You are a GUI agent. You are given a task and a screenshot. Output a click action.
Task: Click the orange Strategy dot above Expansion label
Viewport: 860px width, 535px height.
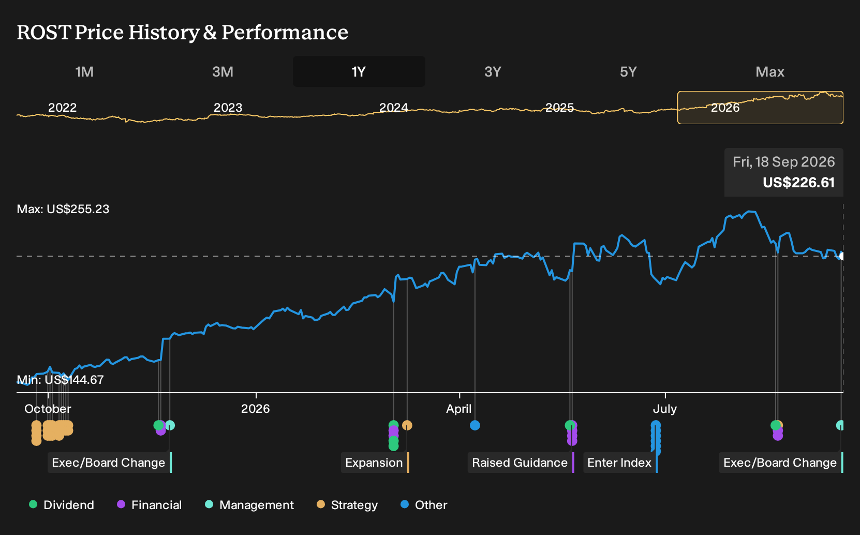click(x=407, y=425)
